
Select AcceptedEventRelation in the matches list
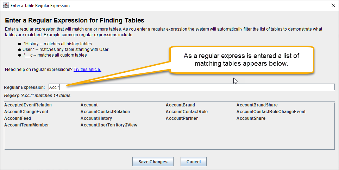(x=28, y=105)
